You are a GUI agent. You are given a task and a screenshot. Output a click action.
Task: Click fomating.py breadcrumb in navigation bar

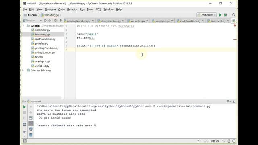tap(50, 15)
